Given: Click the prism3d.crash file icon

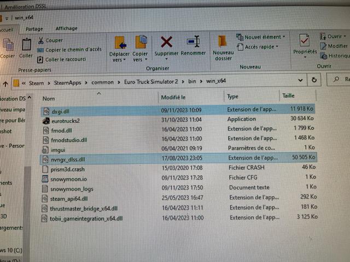Looking at the screenshot, I should coord(45,169).
